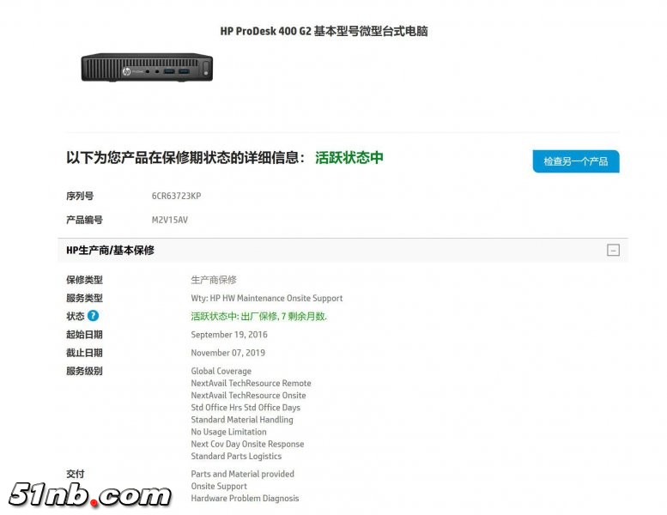Select the serial number 6CR63723KP
Screen dimensions: 667x515
click(176, 196)
